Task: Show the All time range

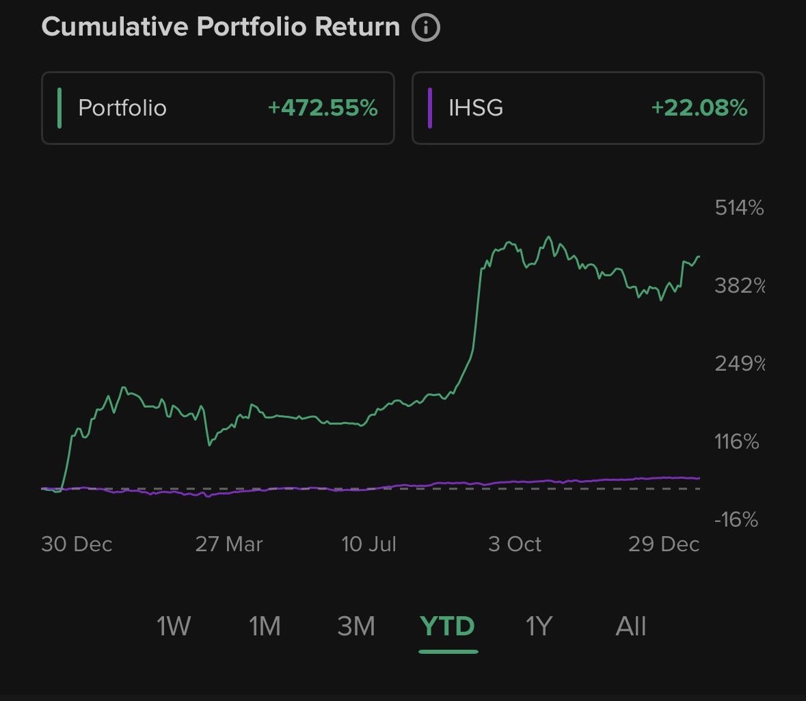Action: tap(630, 626)
